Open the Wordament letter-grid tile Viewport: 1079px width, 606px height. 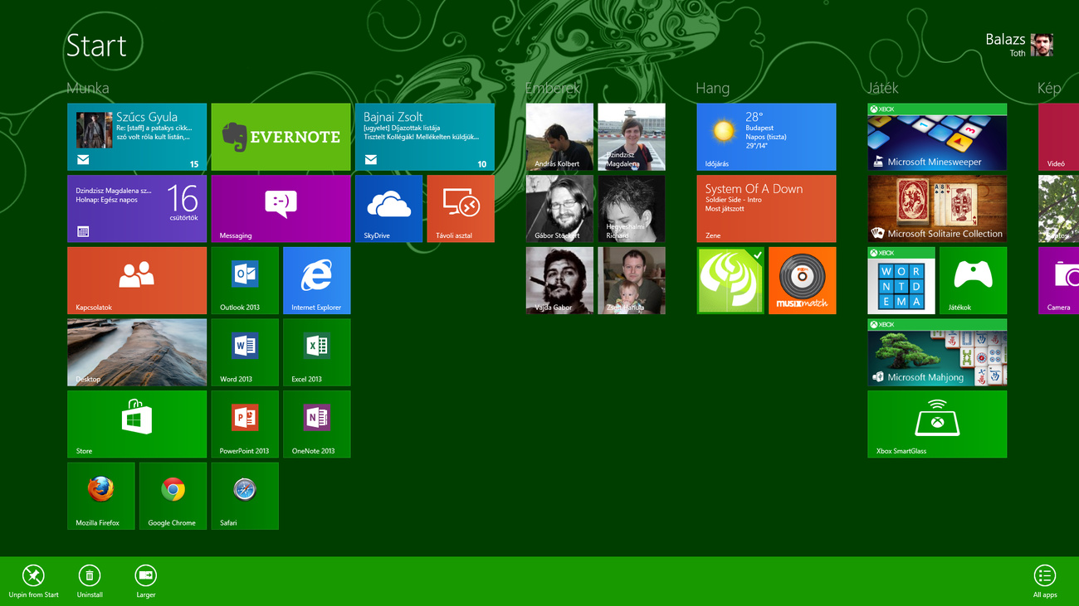point(901,280)
